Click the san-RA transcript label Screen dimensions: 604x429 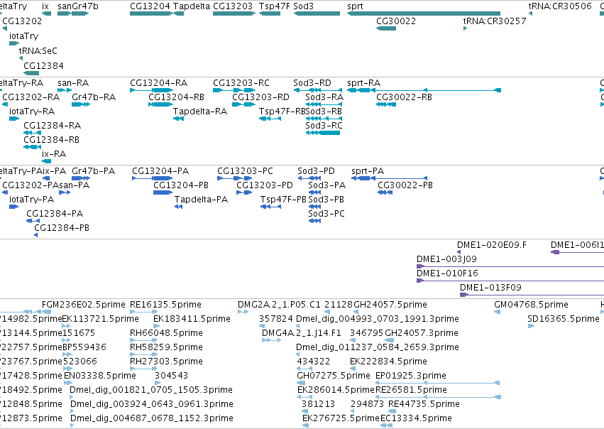point(73,83)
